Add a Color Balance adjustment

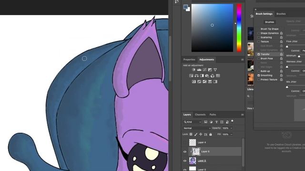(196, 76)
